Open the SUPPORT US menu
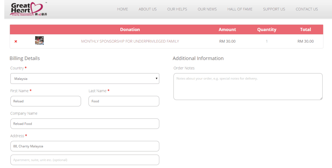Screen dimensions: 332x168 274,9
